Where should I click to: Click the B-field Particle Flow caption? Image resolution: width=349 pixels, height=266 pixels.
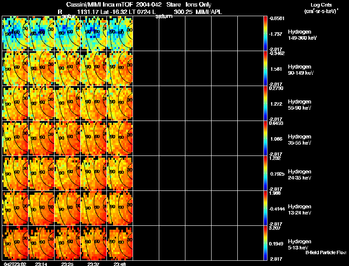pos(326,252)
